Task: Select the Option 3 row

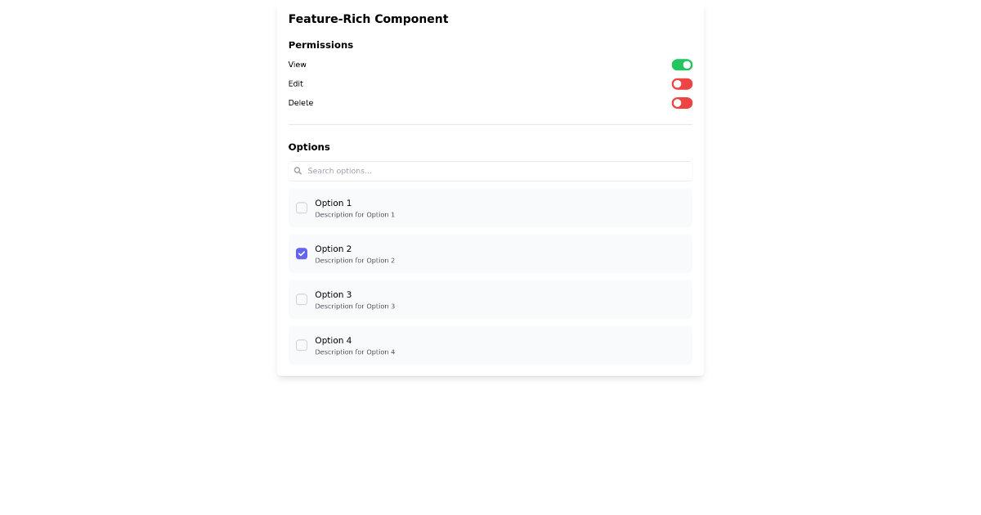Action: pos(490,299)
